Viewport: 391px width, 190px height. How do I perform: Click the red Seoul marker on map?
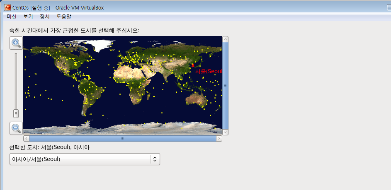(193, 65)
